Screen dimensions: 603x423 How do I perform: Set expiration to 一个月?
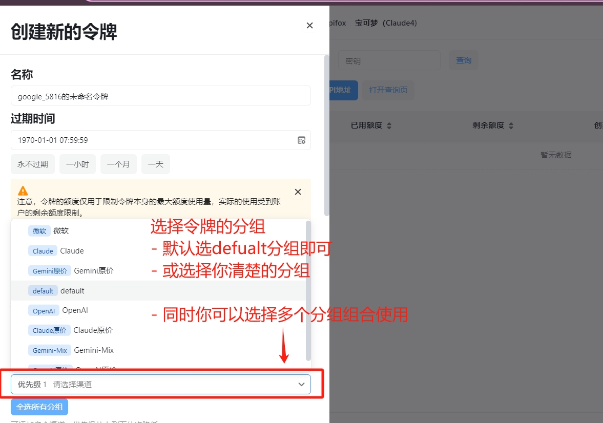click(x=118, y=164)
